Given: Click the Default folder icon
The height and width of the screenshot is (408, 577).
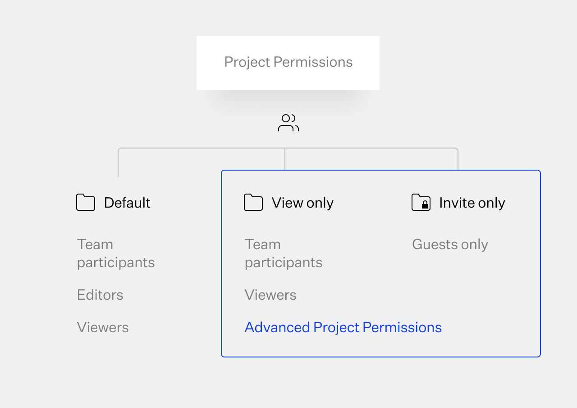Looking at the screenshot, I should [86, 203].
